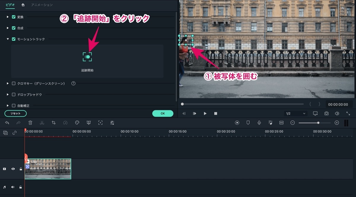Image resolution: width=356 pixels, height=197 pixels.
Task: Select the crop tool icon
Action: (54, 123)
